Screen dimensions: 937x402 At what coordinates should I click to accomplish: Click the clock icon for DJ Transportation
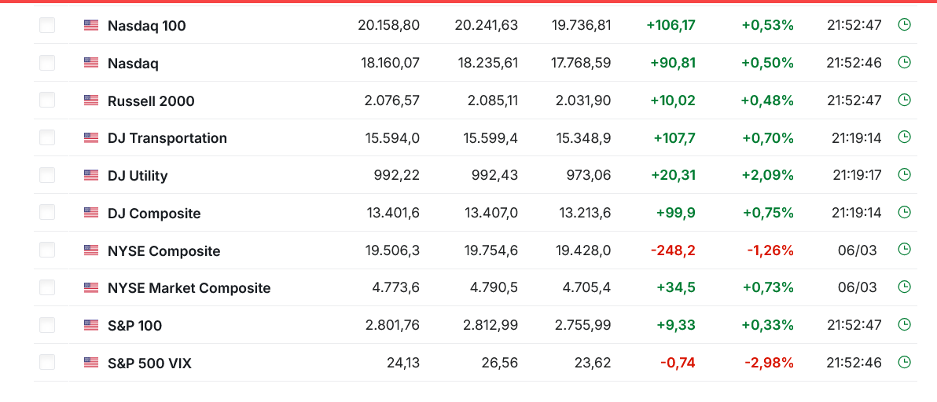(x=904, y=137)
